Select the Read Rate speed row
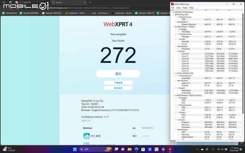 pyautogui.click(x=206, y=90)
